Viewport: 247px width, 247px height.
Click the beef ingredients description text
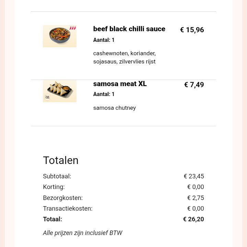pos(124,58)
